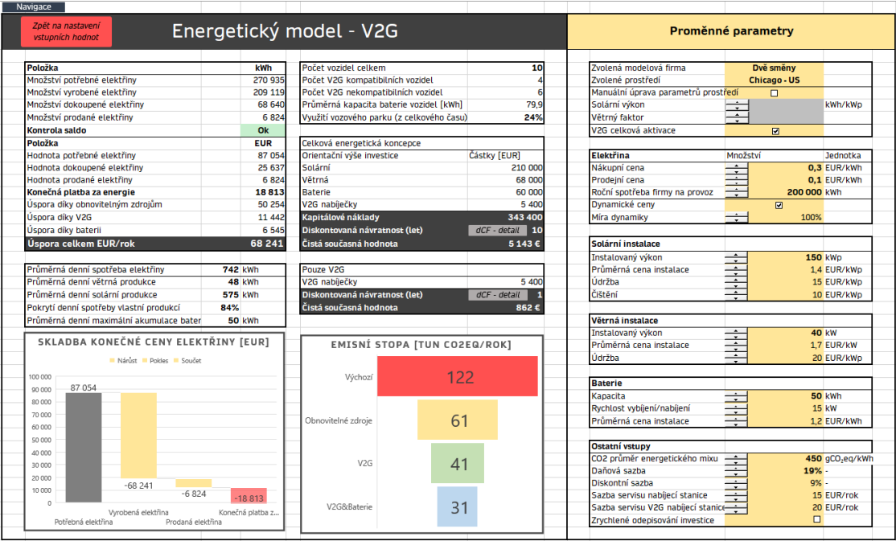
Task: Select the Využití vozového parku value 24%
Action: click(534, 117)
